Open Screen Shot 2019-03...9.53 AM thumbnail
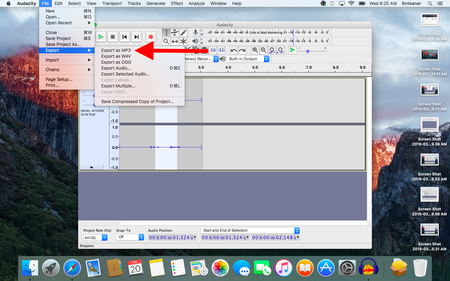The image size is (450, 281). click(430, 160)
